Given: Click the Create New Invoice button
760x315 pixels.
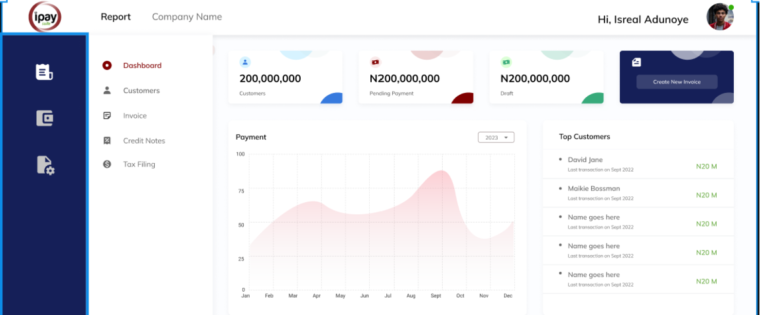Looking at the screenshot, I should (x=676, y=82).
